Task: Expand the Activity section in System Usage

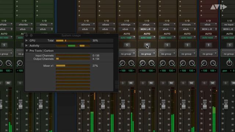Action: coord(26,45)
